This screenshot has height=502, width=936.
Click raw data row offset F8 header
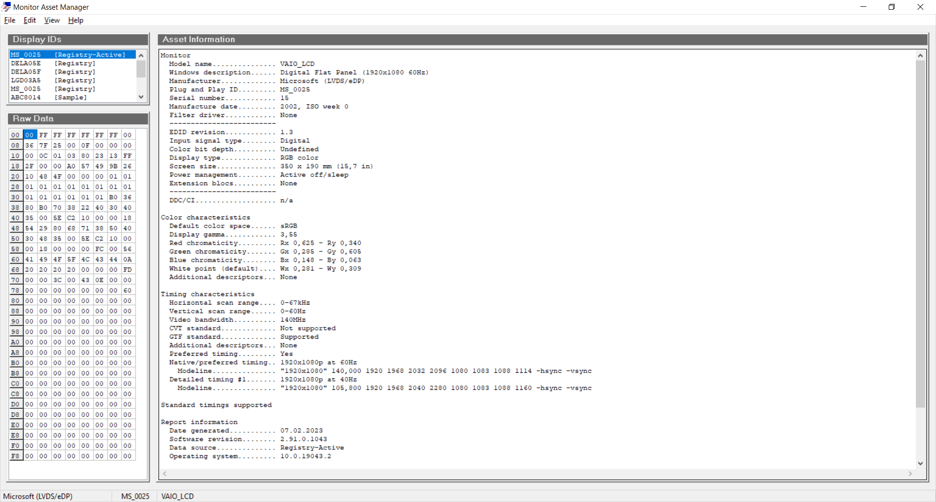coord(16,456)
